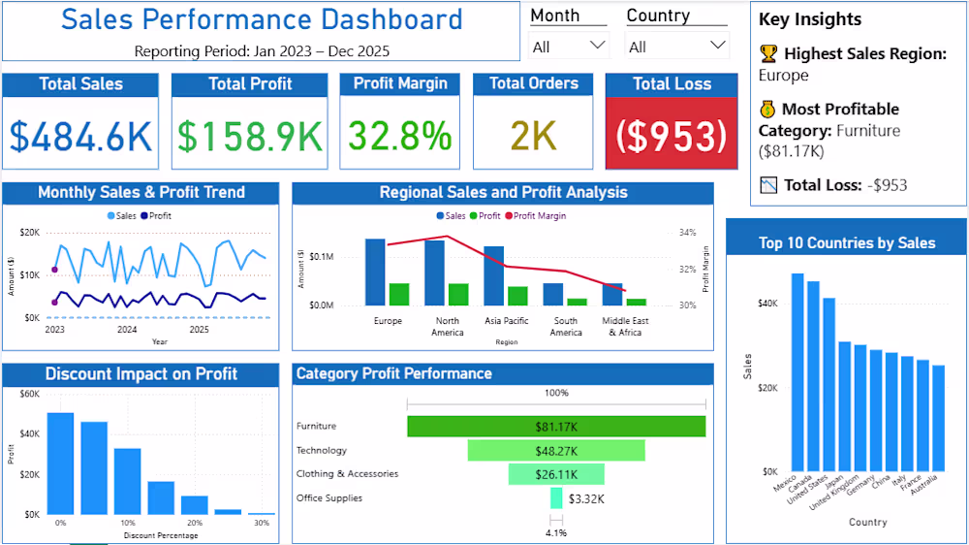Image resolution: width=969 pixels, height=545 pixels.
Task: Expand the Month dropdown chevron arrow
Action: 597,46
